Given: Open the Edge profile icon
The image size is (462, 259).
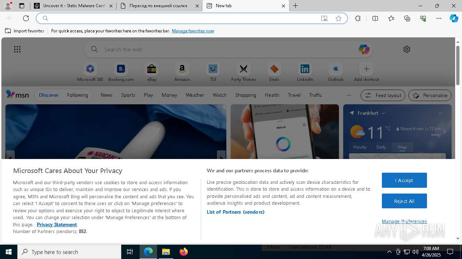Looking at the screenshot, I should (x=8, y=6).
